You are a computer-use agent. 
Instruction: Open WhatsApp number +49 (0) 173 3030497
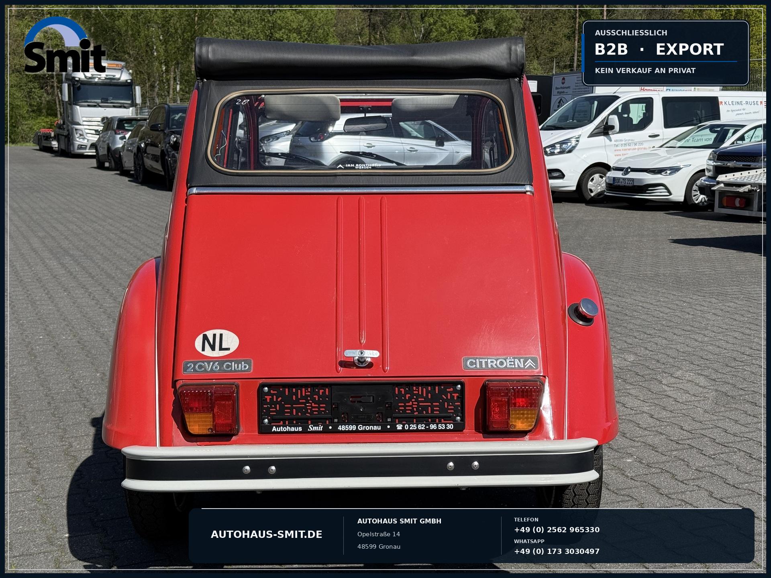[557, 551]
